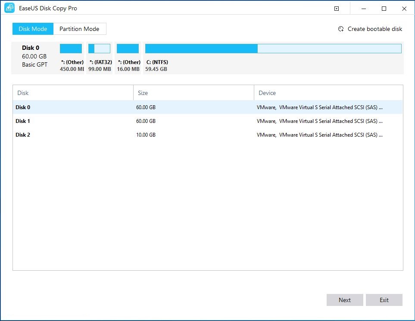This screenshot has height=321, width=415.
Task: Click the Exit button
Action: tap(384, 300)
